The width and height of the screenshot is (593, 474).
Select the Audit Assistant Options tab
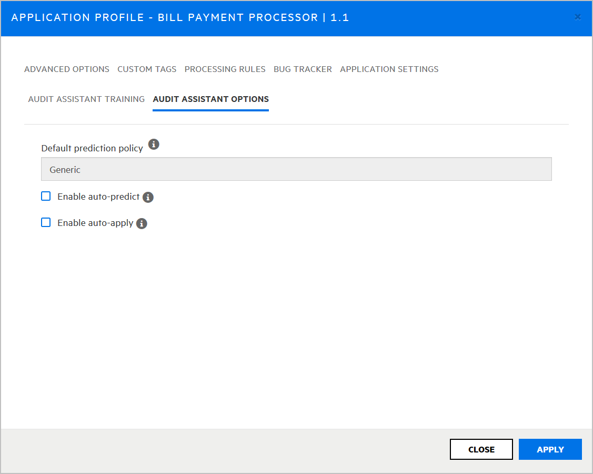tap(210, 99)
